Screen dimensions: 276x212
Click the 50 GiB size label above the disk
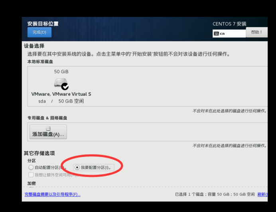coord(61,72)
